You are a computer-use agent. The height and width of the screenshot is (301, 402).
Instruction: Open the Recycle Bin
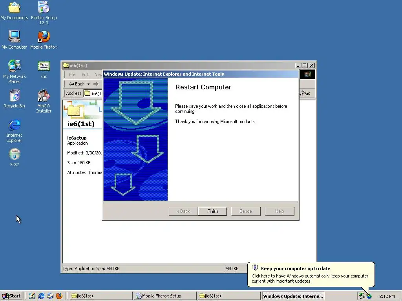(x=15, y=98)
